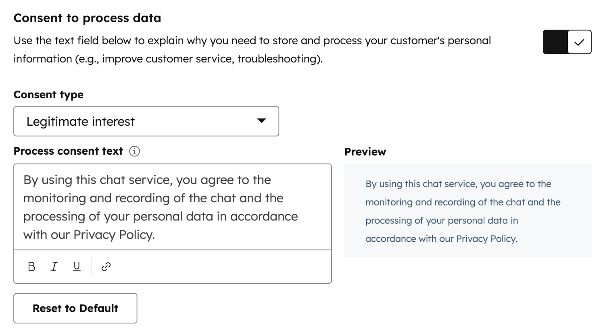
Task: Apply italic formatting to consent text
Action: pyautogui.click(x=54, y=267)
